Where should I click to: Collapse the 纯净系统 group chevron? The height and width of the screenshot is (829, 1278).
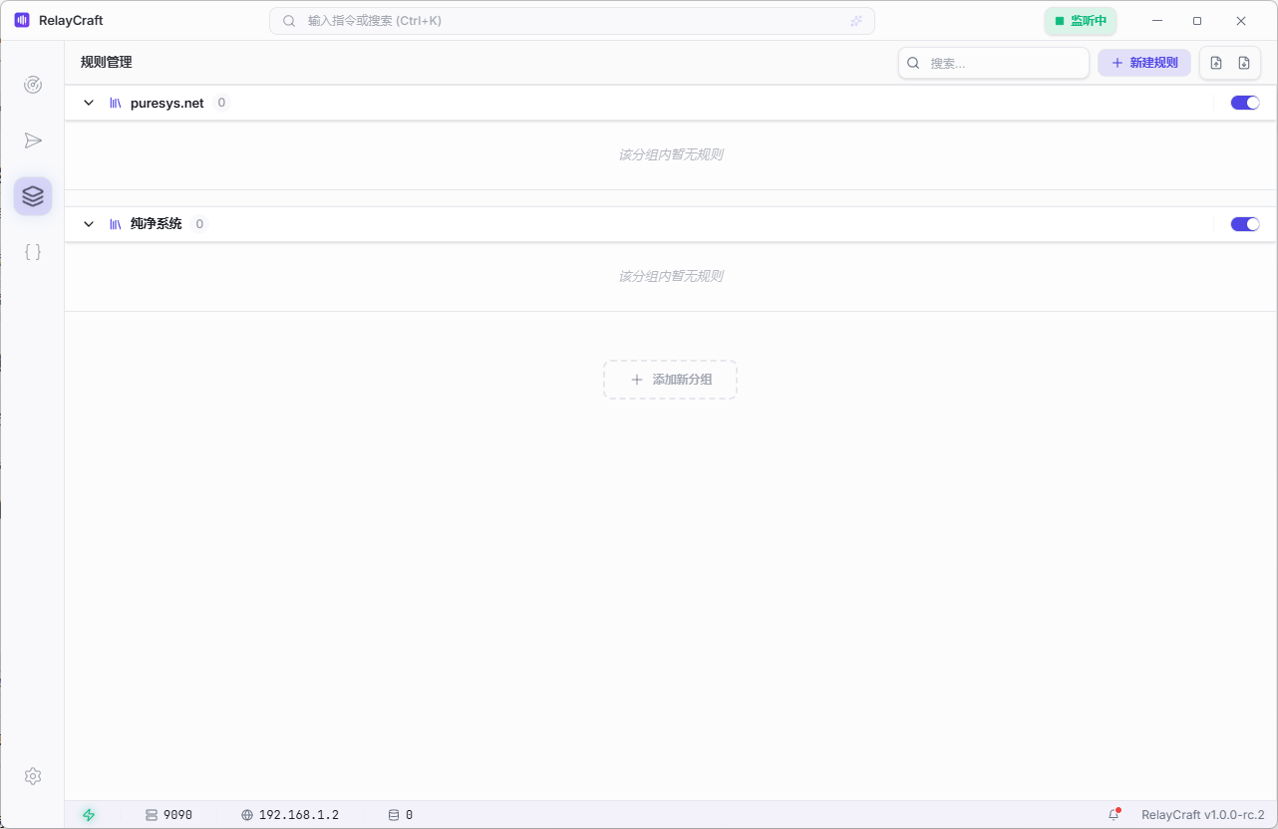point(89,224)
